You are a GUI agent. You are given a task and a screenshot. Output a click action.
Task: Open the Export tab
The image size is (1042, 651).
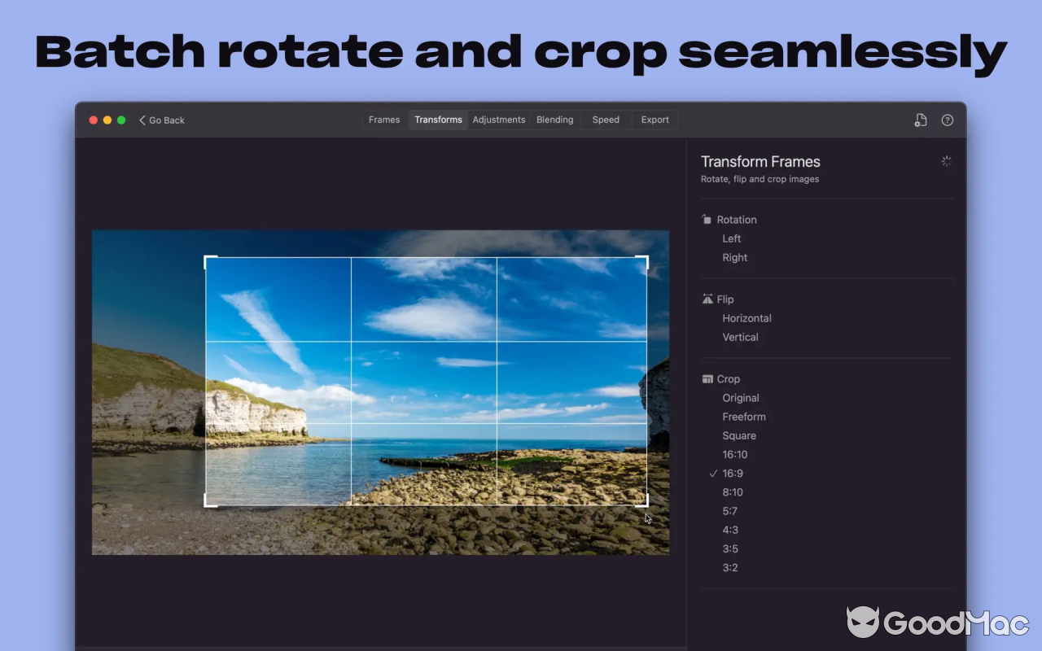[655, 120]
